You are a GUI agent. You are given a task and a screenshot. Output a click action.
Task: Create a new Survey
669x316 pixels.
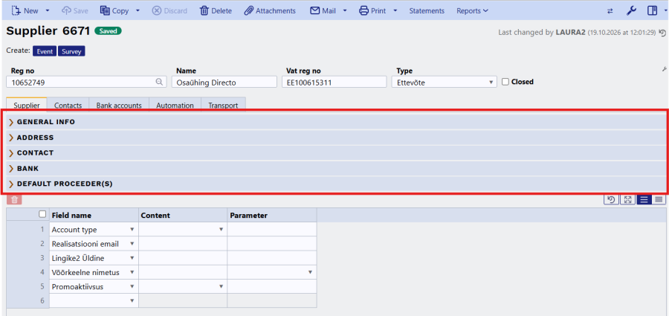[71, 51]
